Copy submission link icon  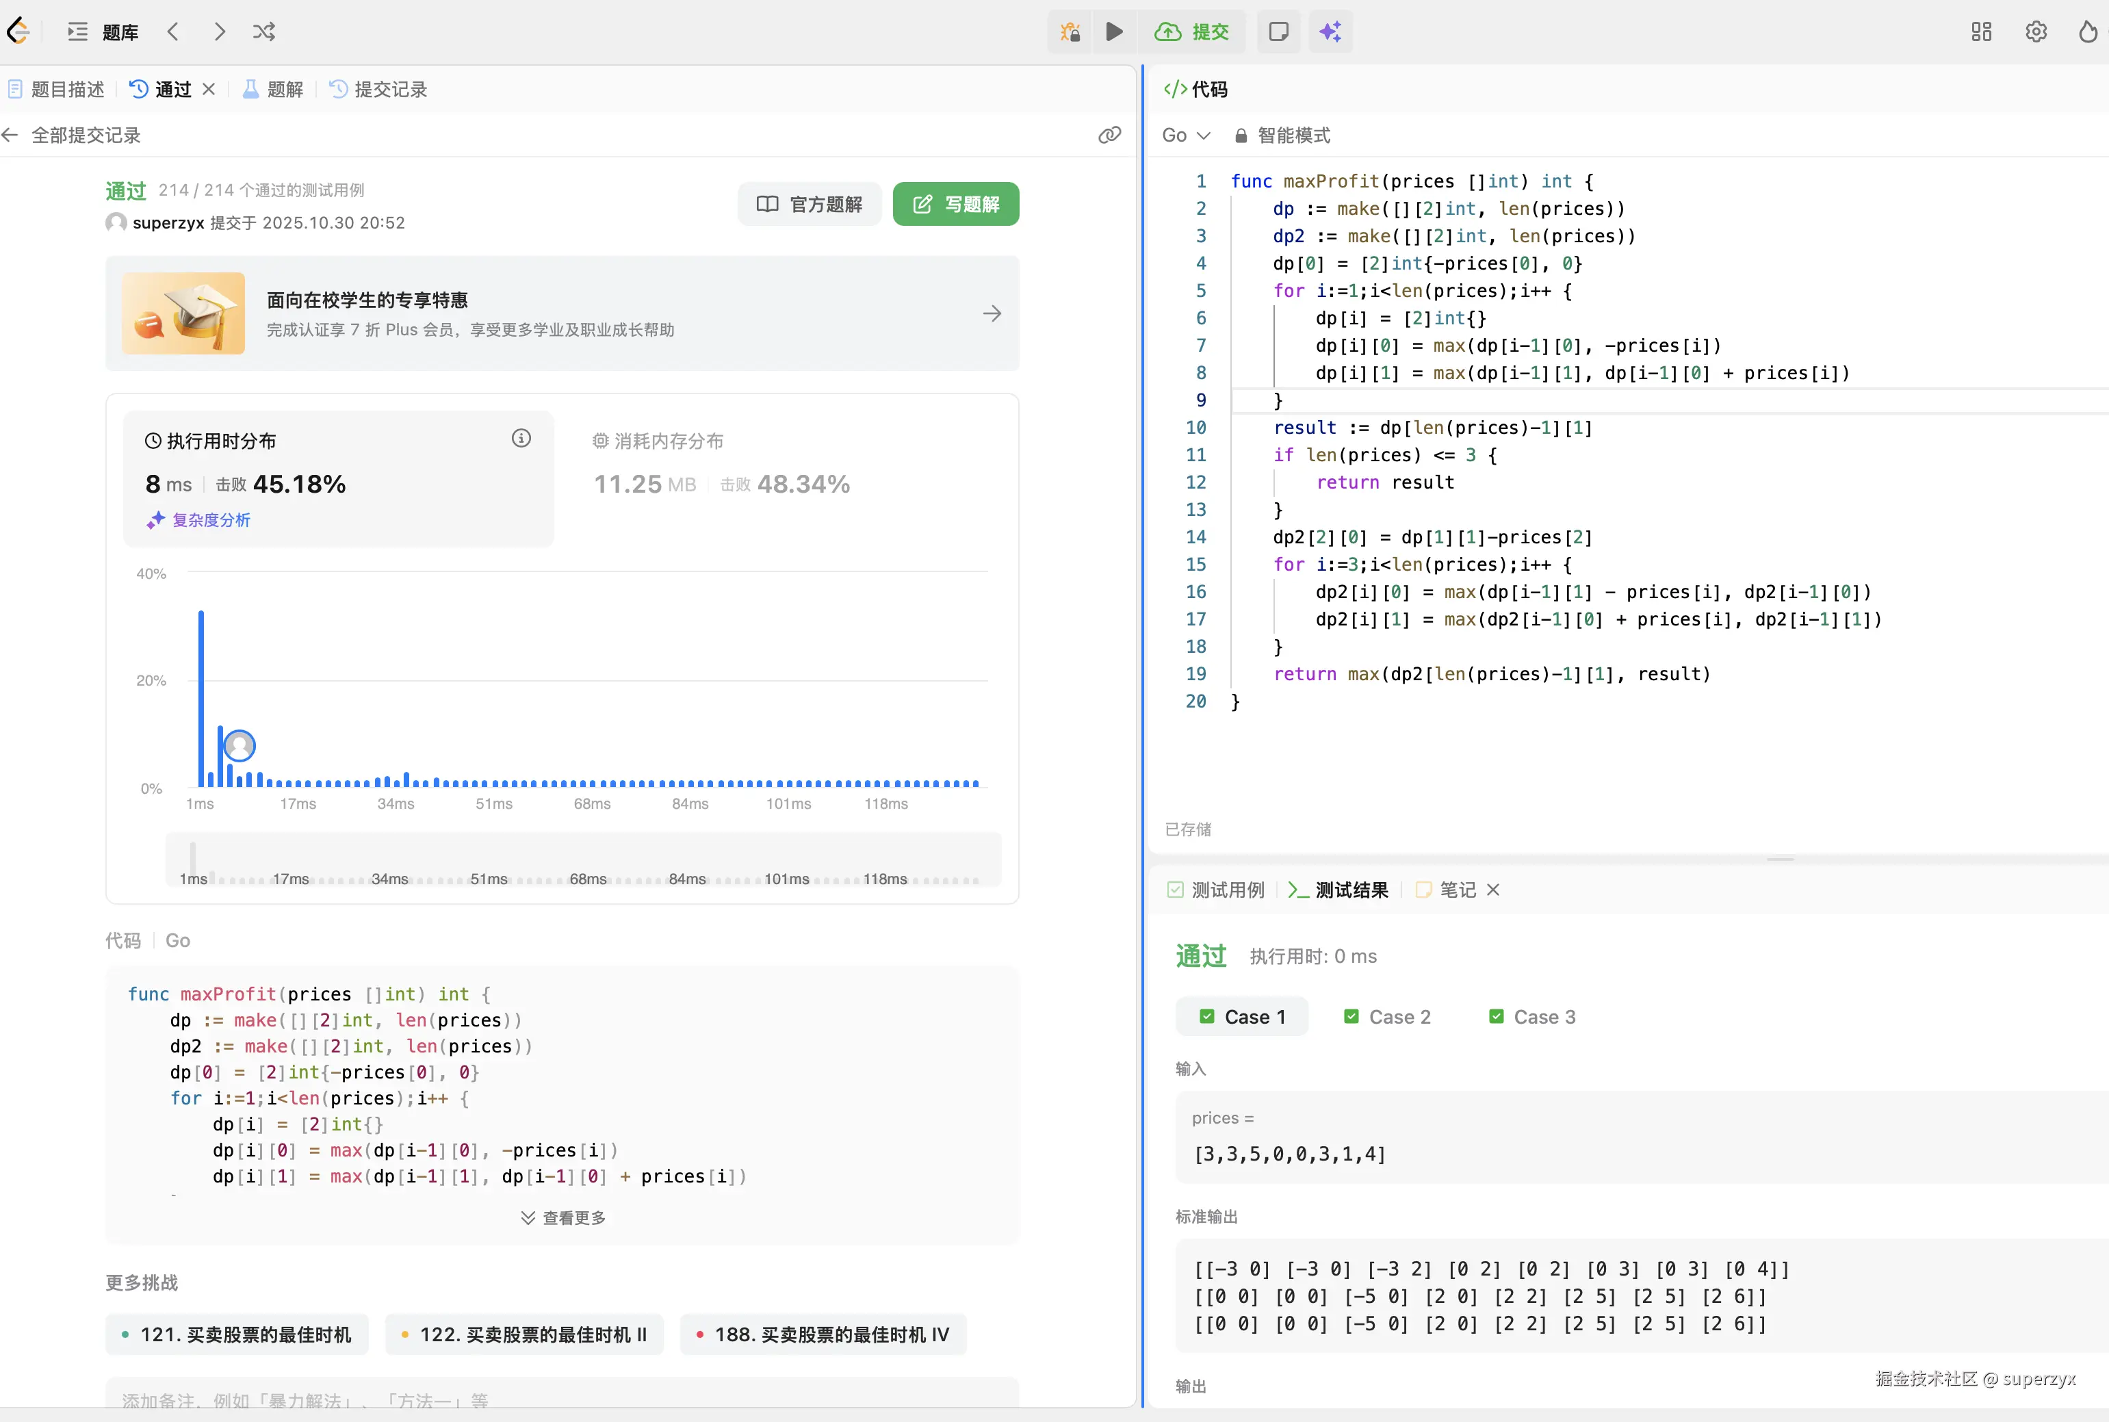click(1109, 135)
